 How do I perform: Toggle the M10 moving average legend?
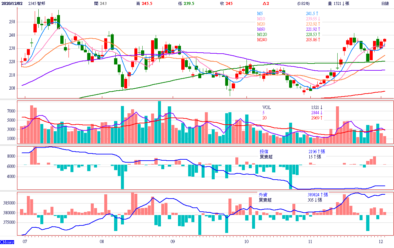pos(261,19)
